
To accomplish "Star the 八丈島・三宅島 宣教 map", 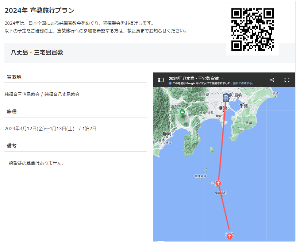I will click(222, 78).
